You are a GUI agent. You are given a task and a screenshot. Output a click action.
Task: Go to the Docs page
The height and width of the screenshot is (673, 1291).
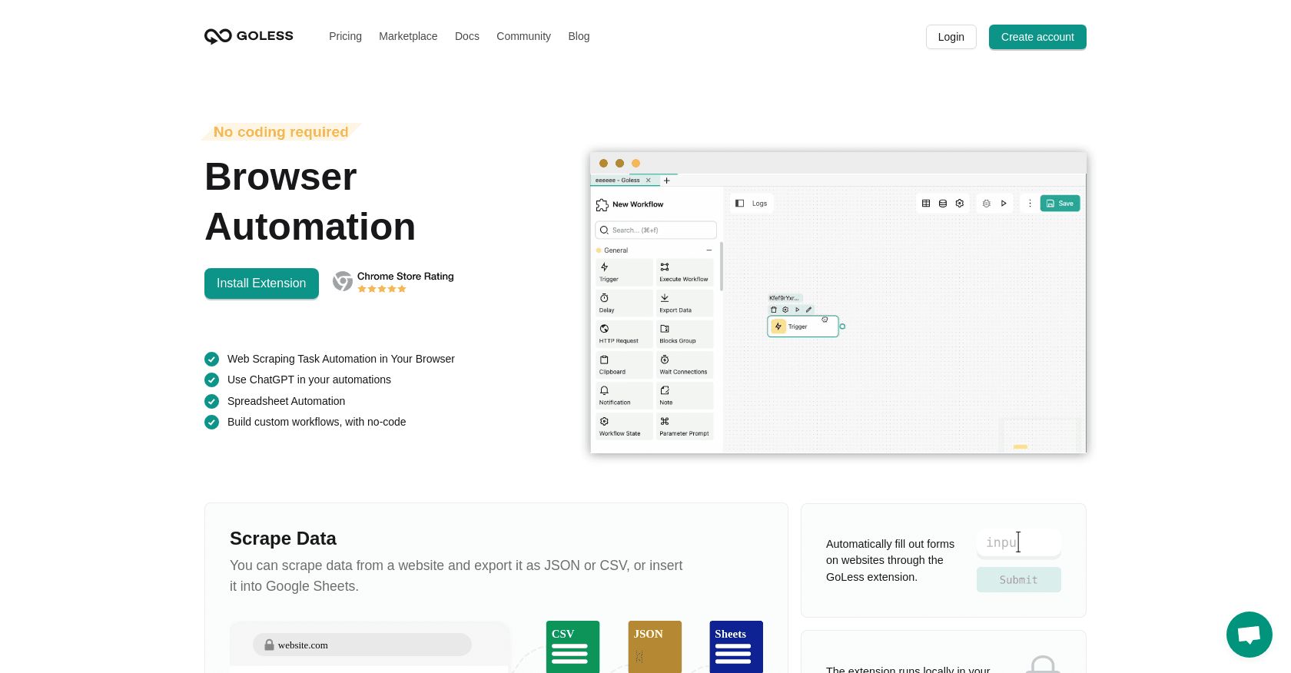click(x=467, y=36)
